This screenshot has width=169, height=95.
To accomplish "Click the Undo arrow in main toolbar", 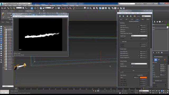I will [2, 8].
